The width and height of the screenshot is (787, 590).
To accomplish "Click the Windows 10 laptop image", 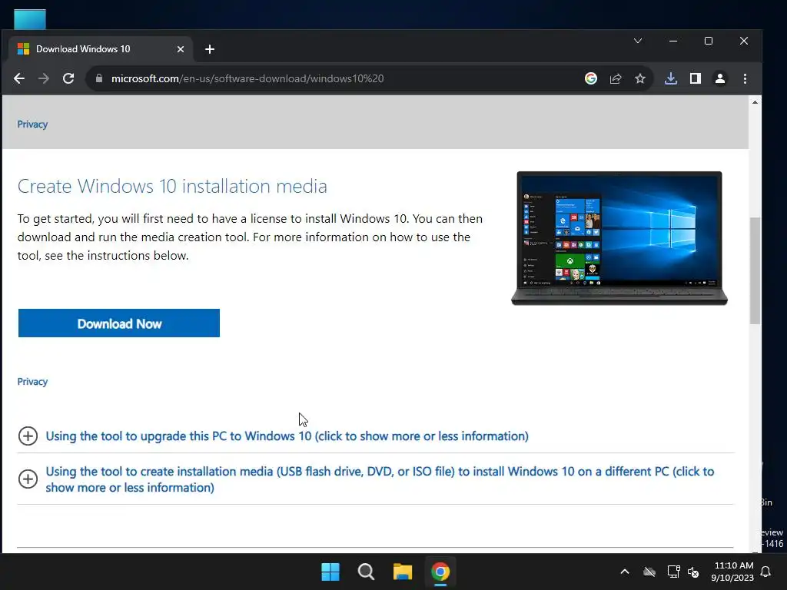I will 619,238.
